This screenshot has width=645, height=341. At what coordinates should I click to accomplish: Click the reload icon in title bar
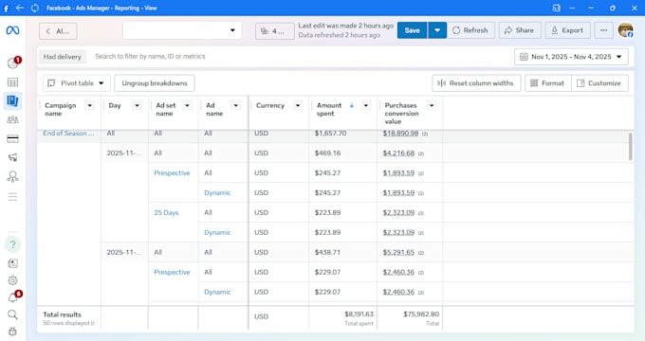[x=35, y=8]
